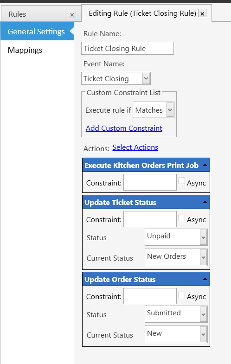Click the Rule Name text field
The width and height of the screenshot is (231, 364).
(x=128, y=48)
